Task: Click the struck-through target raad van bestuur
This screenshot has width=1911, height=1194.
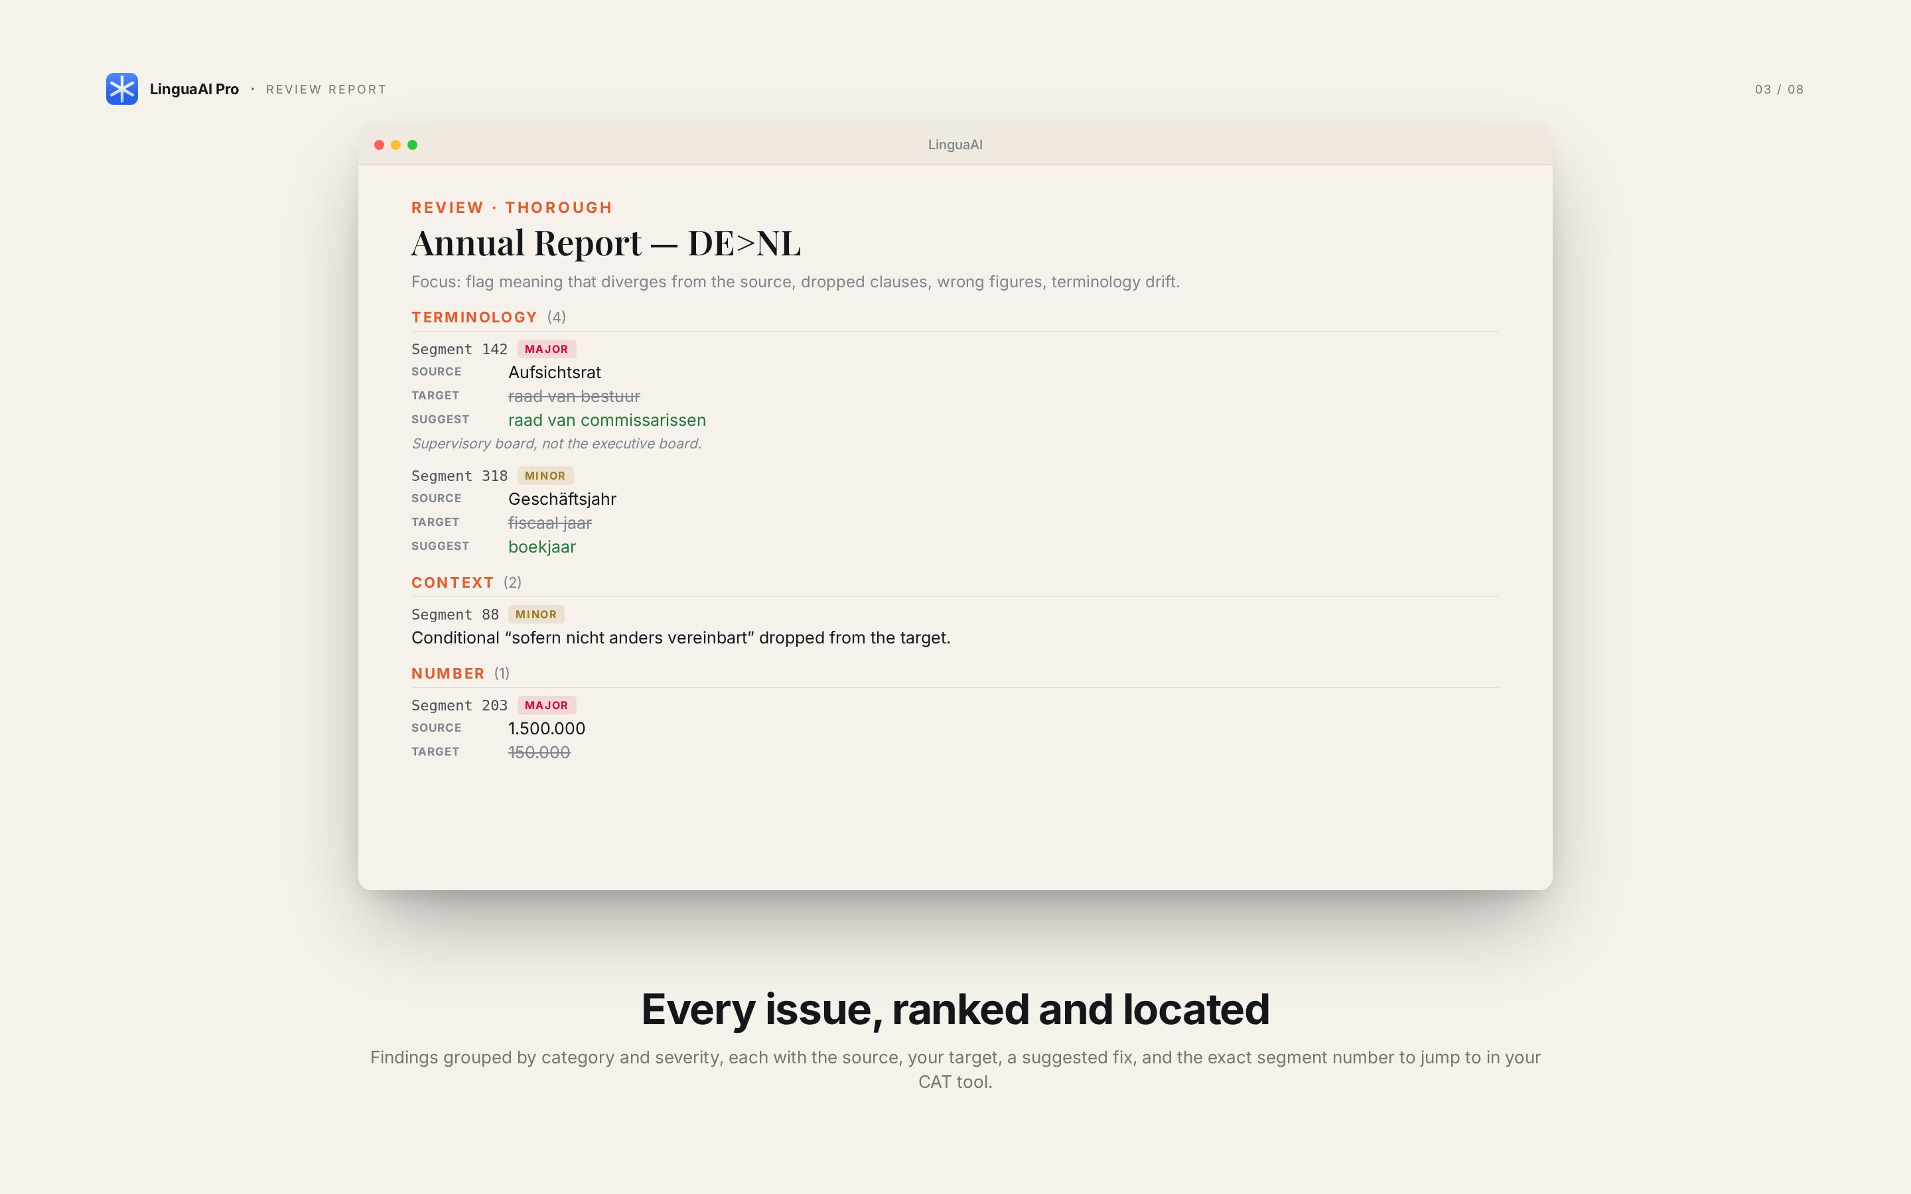Action: [x=574, y=397]
